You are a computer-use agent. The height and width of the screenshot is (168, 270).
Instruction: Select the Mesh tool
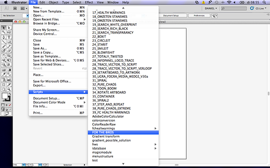[4, 70]
